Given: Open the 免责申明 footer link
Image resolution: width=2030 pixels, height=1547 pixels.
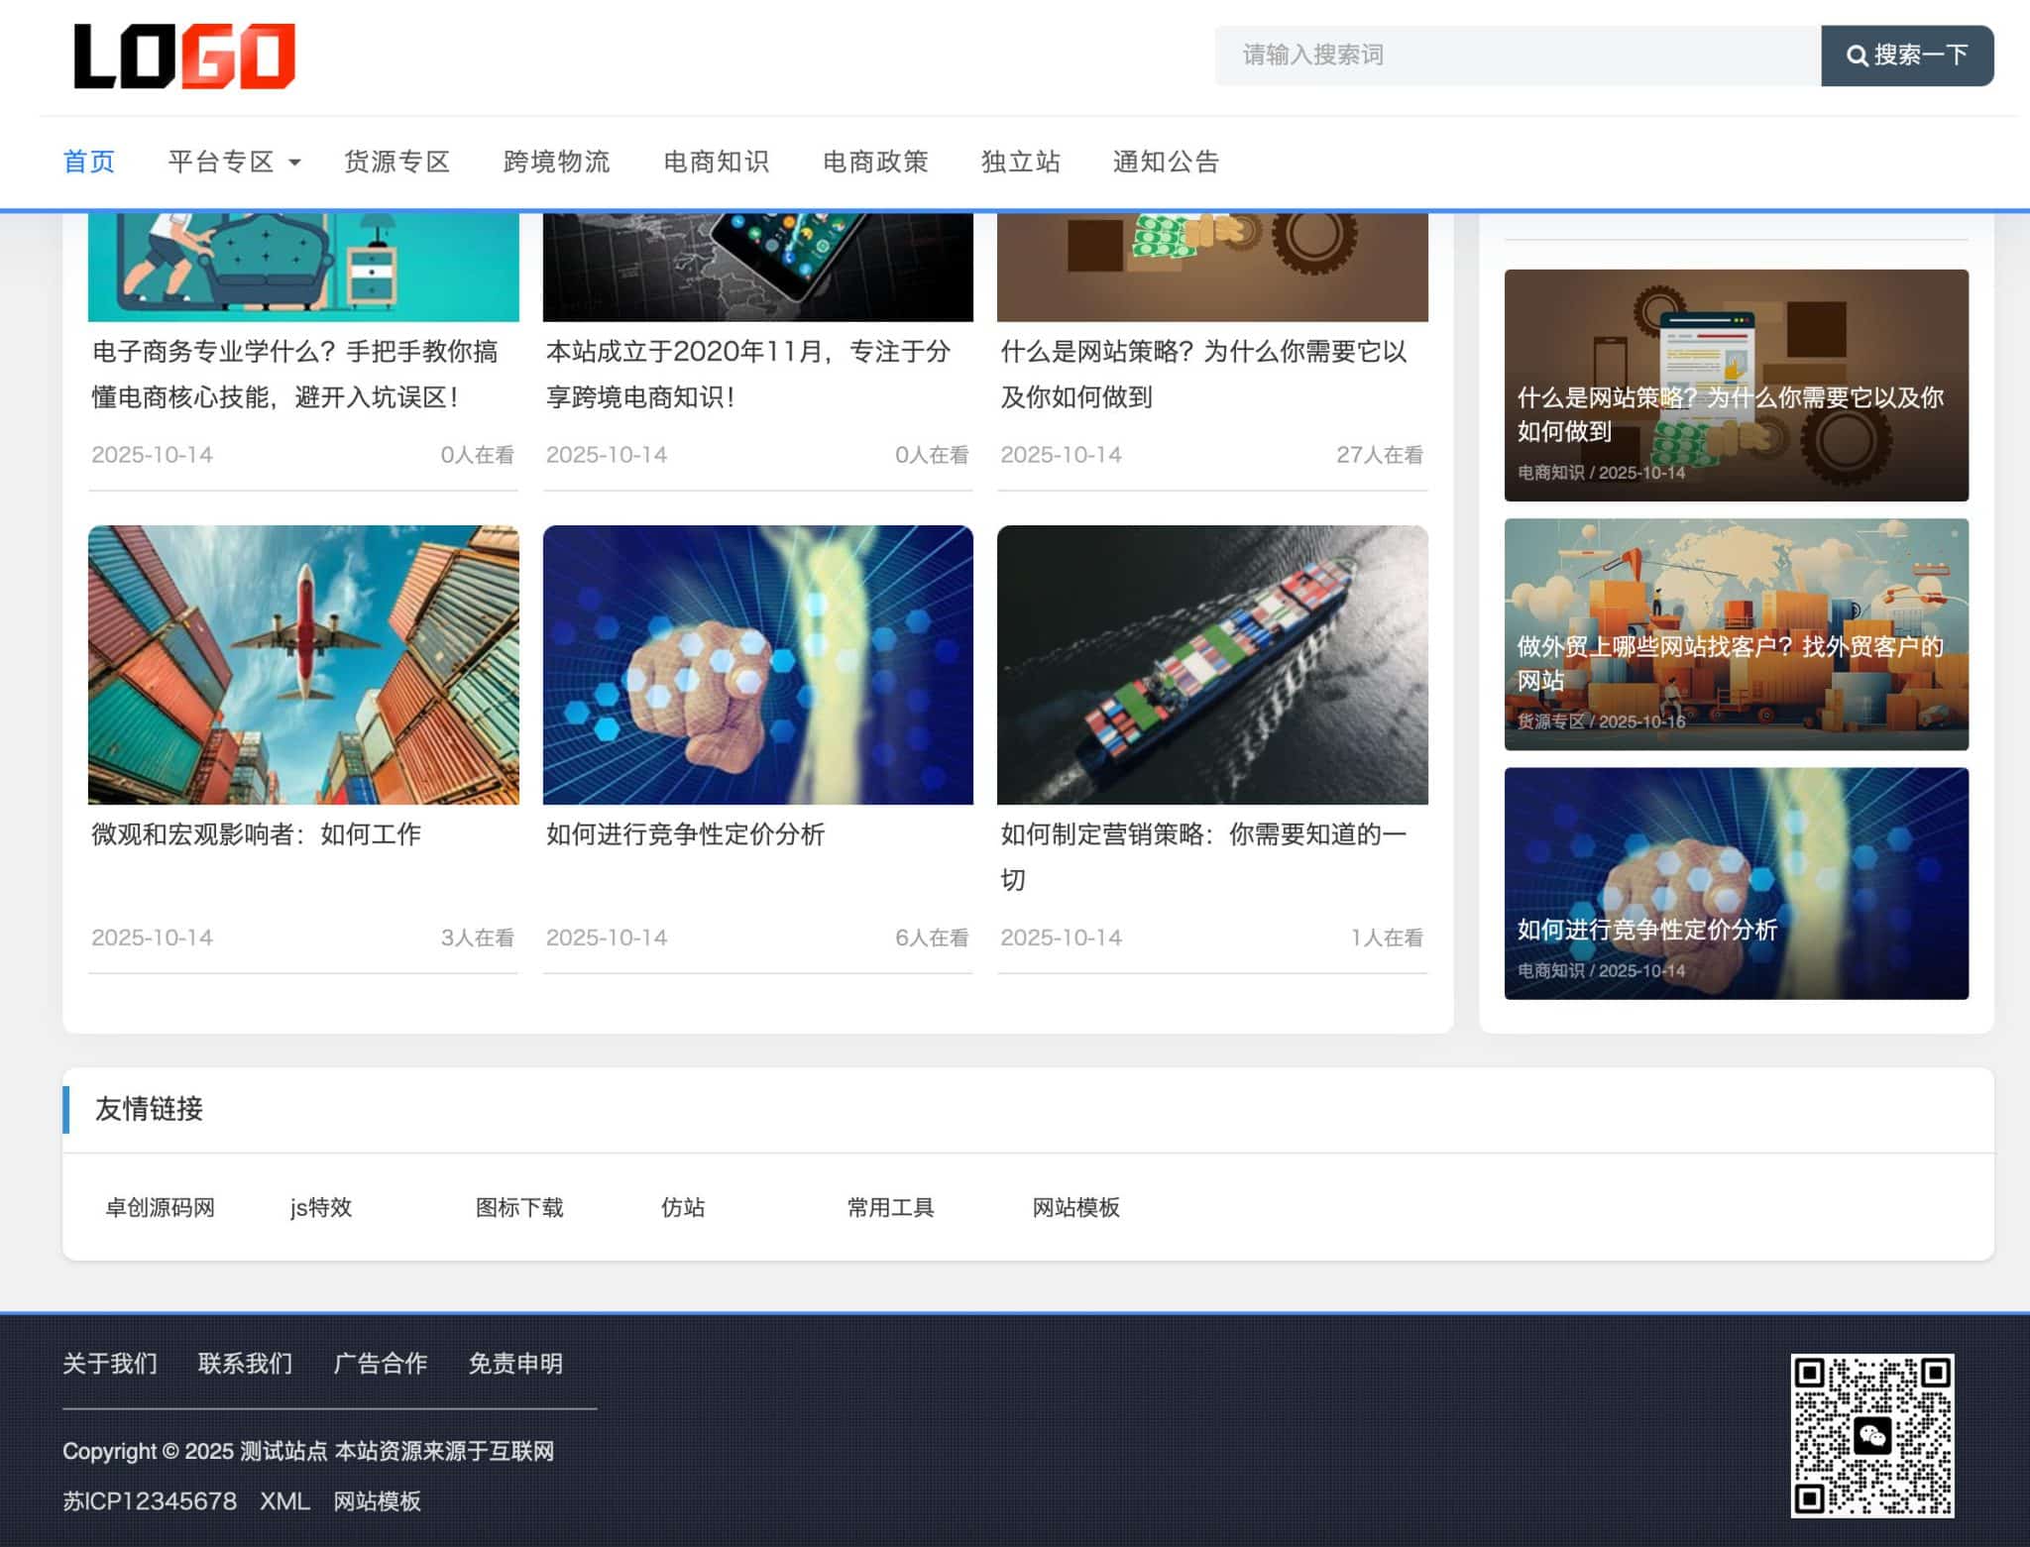Looking at the screenshot, I should click(515, 1364).
